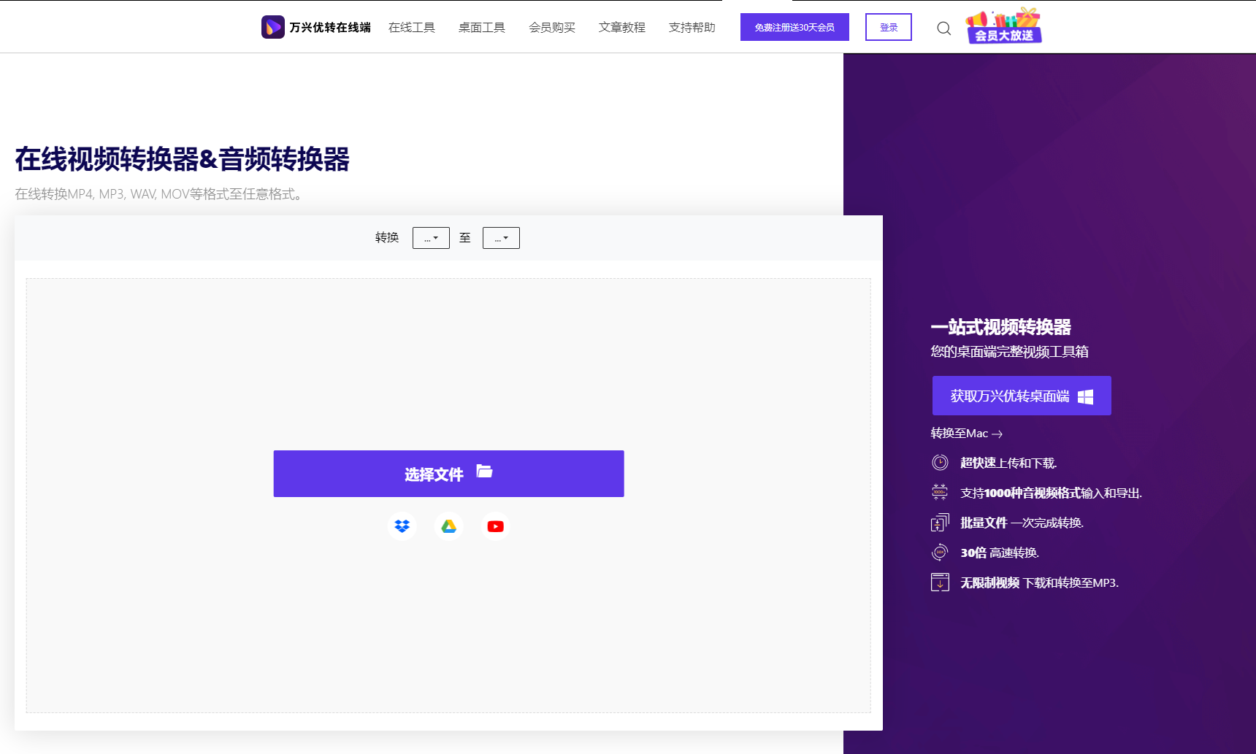Click the 登录 login button

[888, 27]
